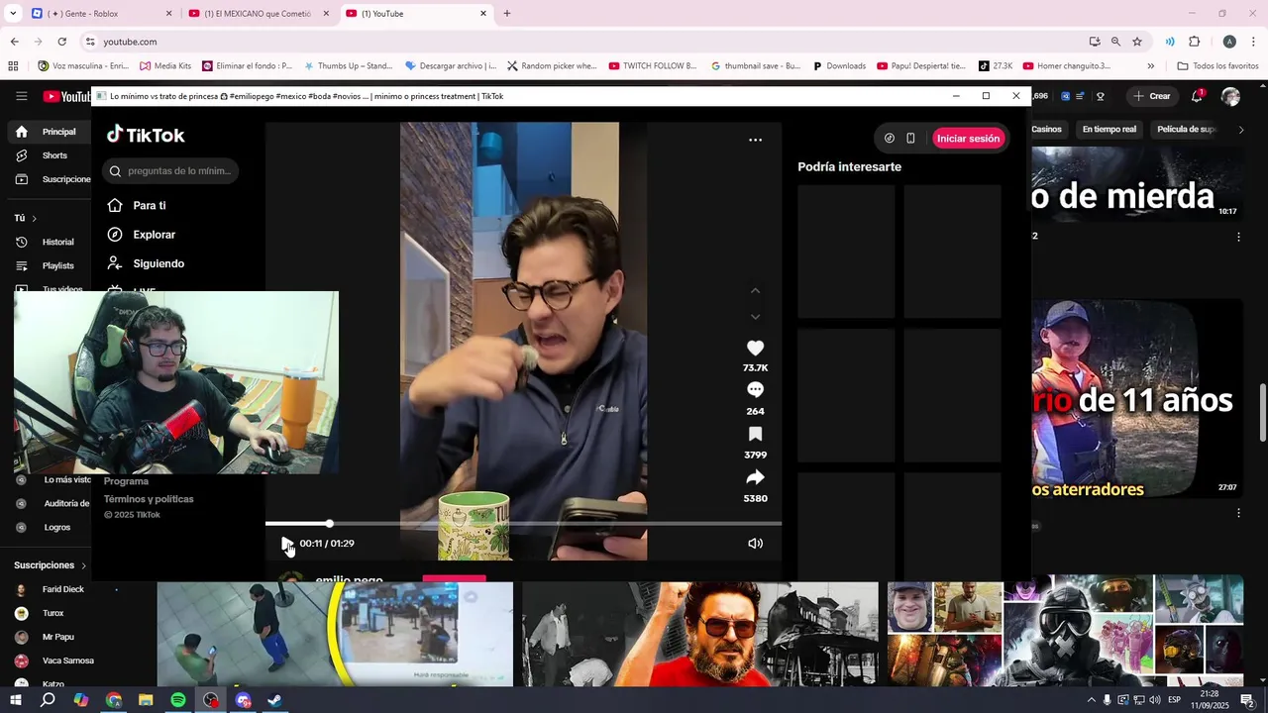The height and width of the screenshot is (713, 1268).
Task: Show more filter chips right arrow
Action: point(1240,129)
